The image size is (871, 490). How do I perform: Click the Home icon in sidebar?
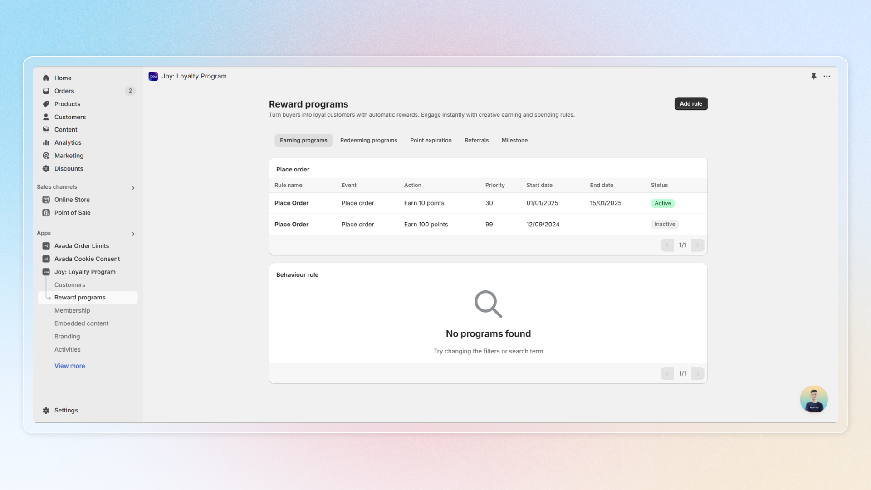(46, 78)
